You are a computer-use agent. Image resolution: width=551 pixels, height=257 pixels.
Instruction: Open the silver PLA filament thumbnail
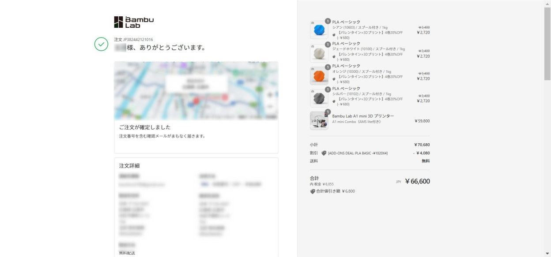pos(319,98)
